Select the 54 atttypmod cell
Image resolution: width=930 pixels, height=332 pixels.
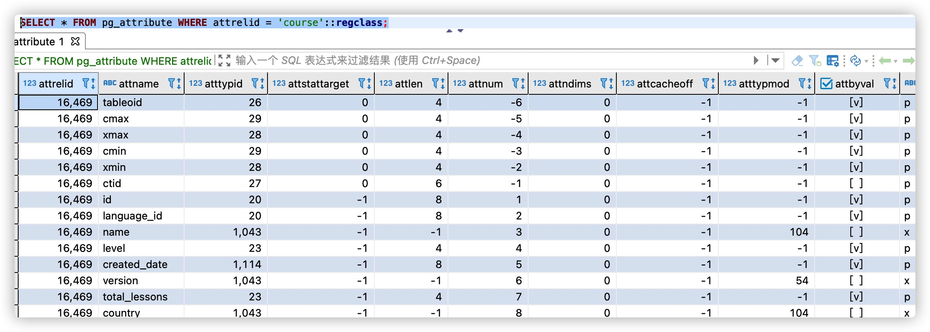pyautogui.click(x=767, y=281)
